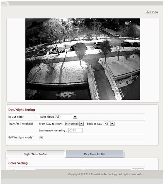Switch to the Day Time Profile tab
Screen dimensions: 164x185
94,154
